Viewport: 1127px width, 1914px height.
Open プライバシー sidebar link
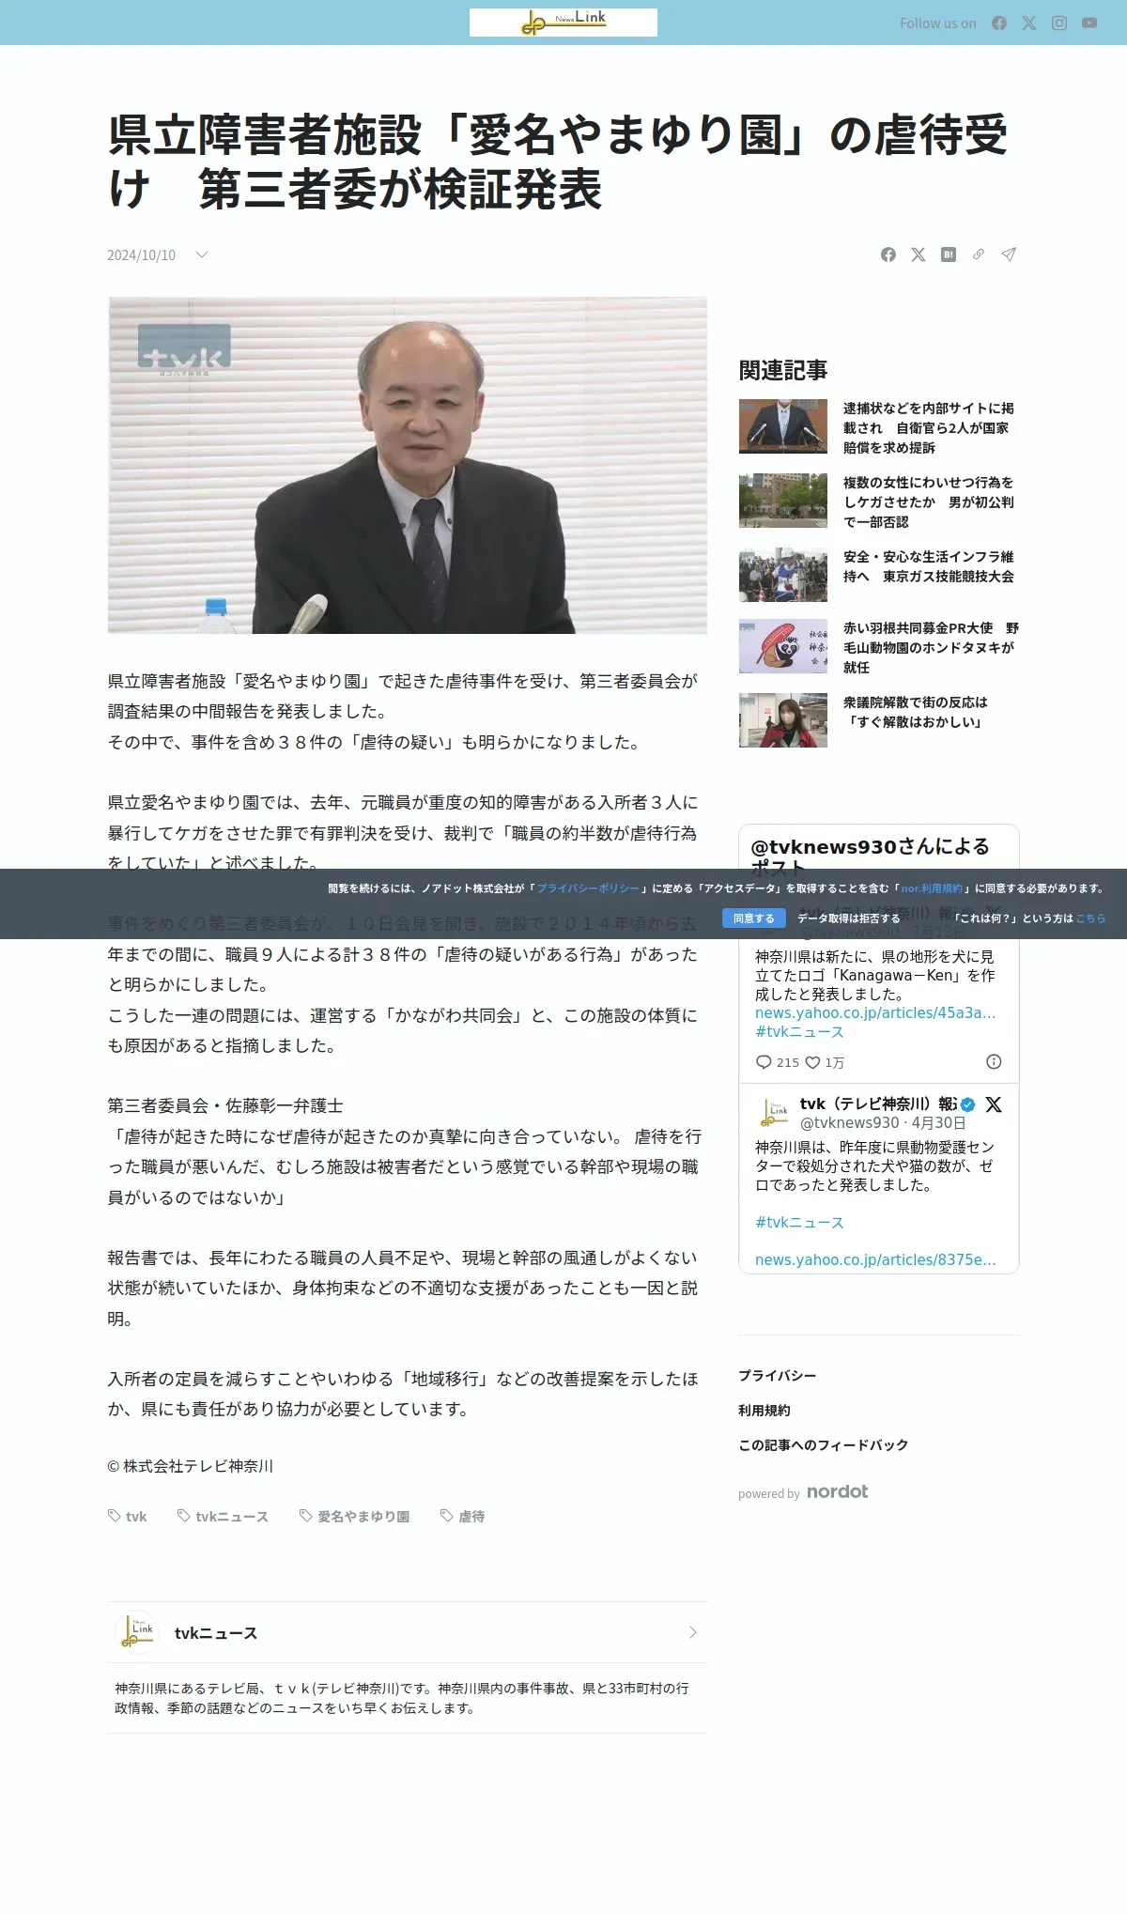[x=777, y=1376]
